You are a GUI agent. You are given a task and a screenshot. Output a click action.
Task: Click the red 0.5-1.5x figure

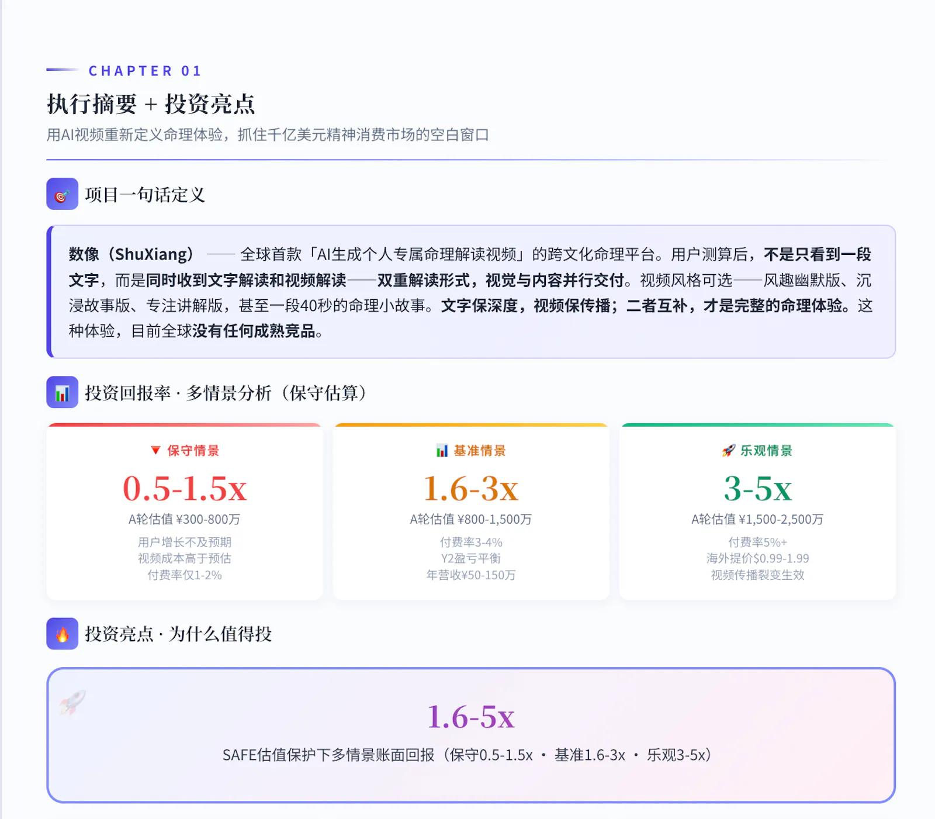pos(185,488)
